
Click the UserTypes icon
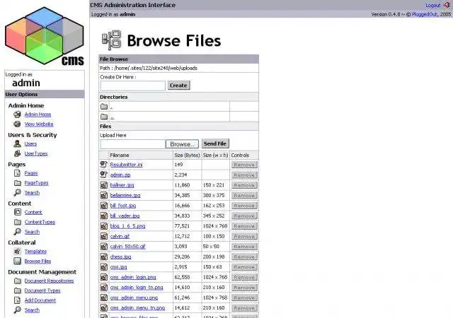point(17,153)
